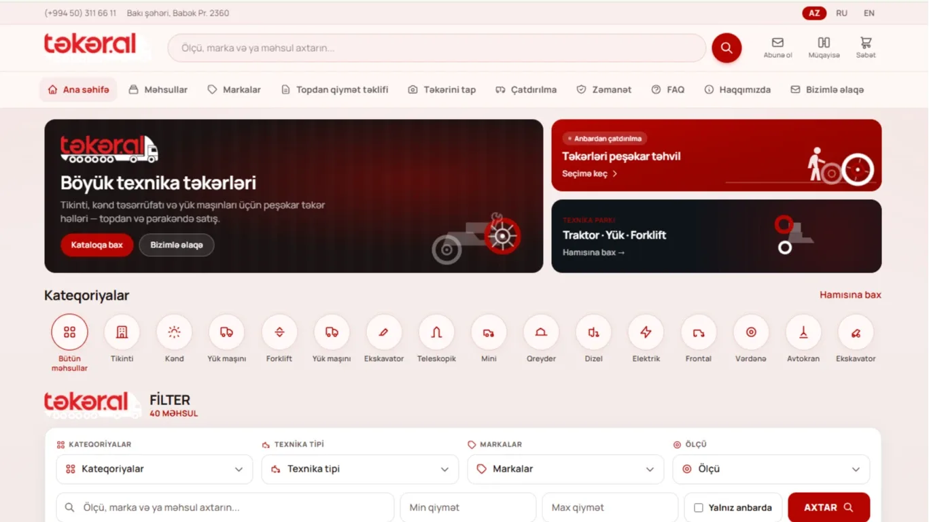Select the Ekskavator icon beside Teleskopik
This screenshot has height=522, width=929.
384,332
